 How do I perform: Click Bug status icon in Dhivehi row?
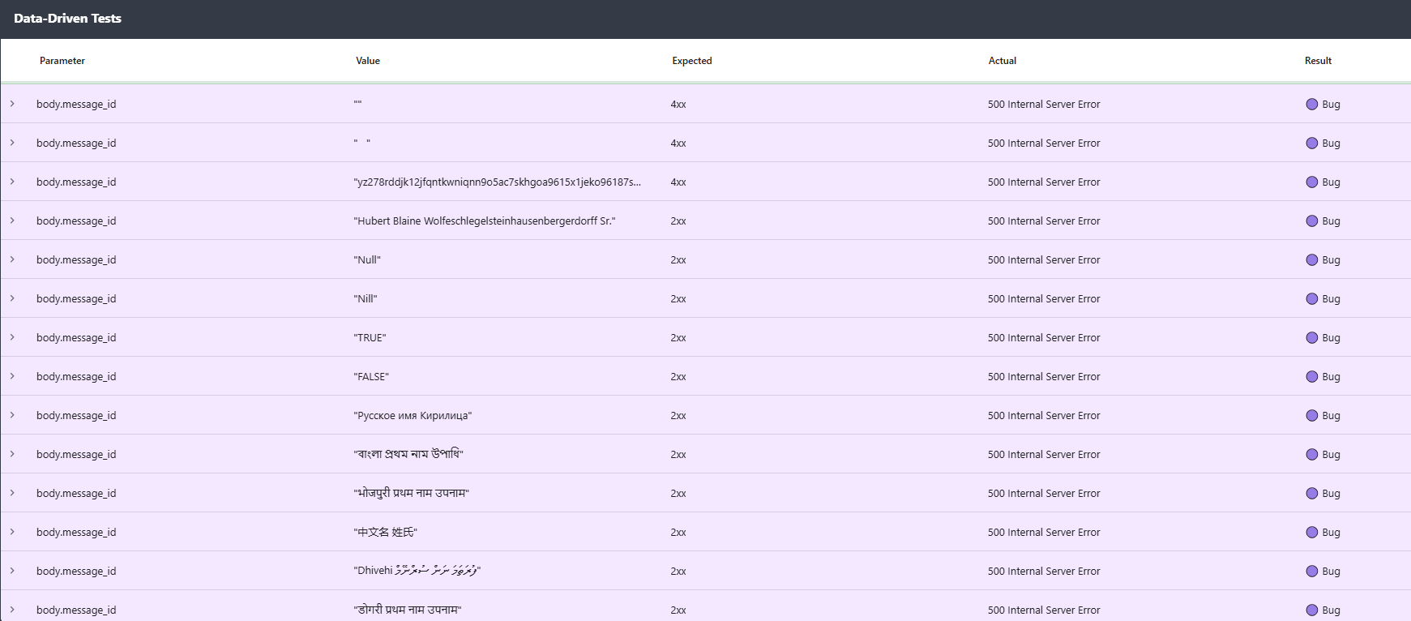pos(1311,571)
